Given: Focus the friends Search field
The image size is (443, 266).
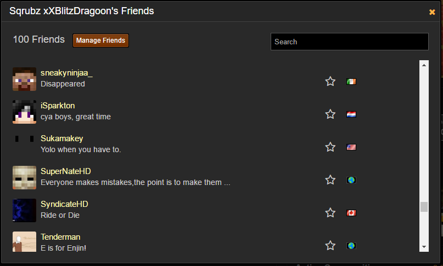Looking at the screenshot, I should pos(350,42).
